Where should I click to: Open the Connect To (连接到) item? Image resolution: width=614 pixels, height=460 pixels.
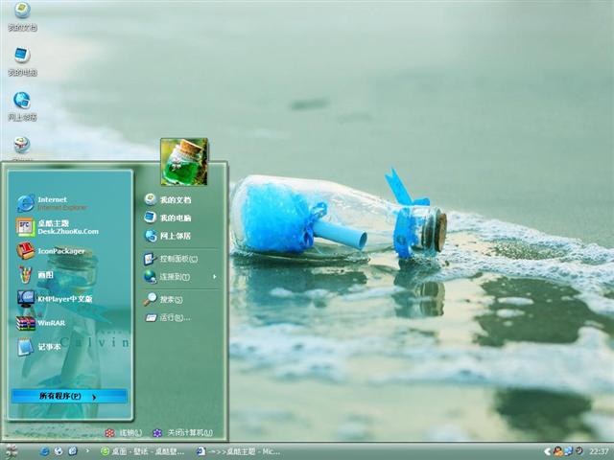coord(167,277)
